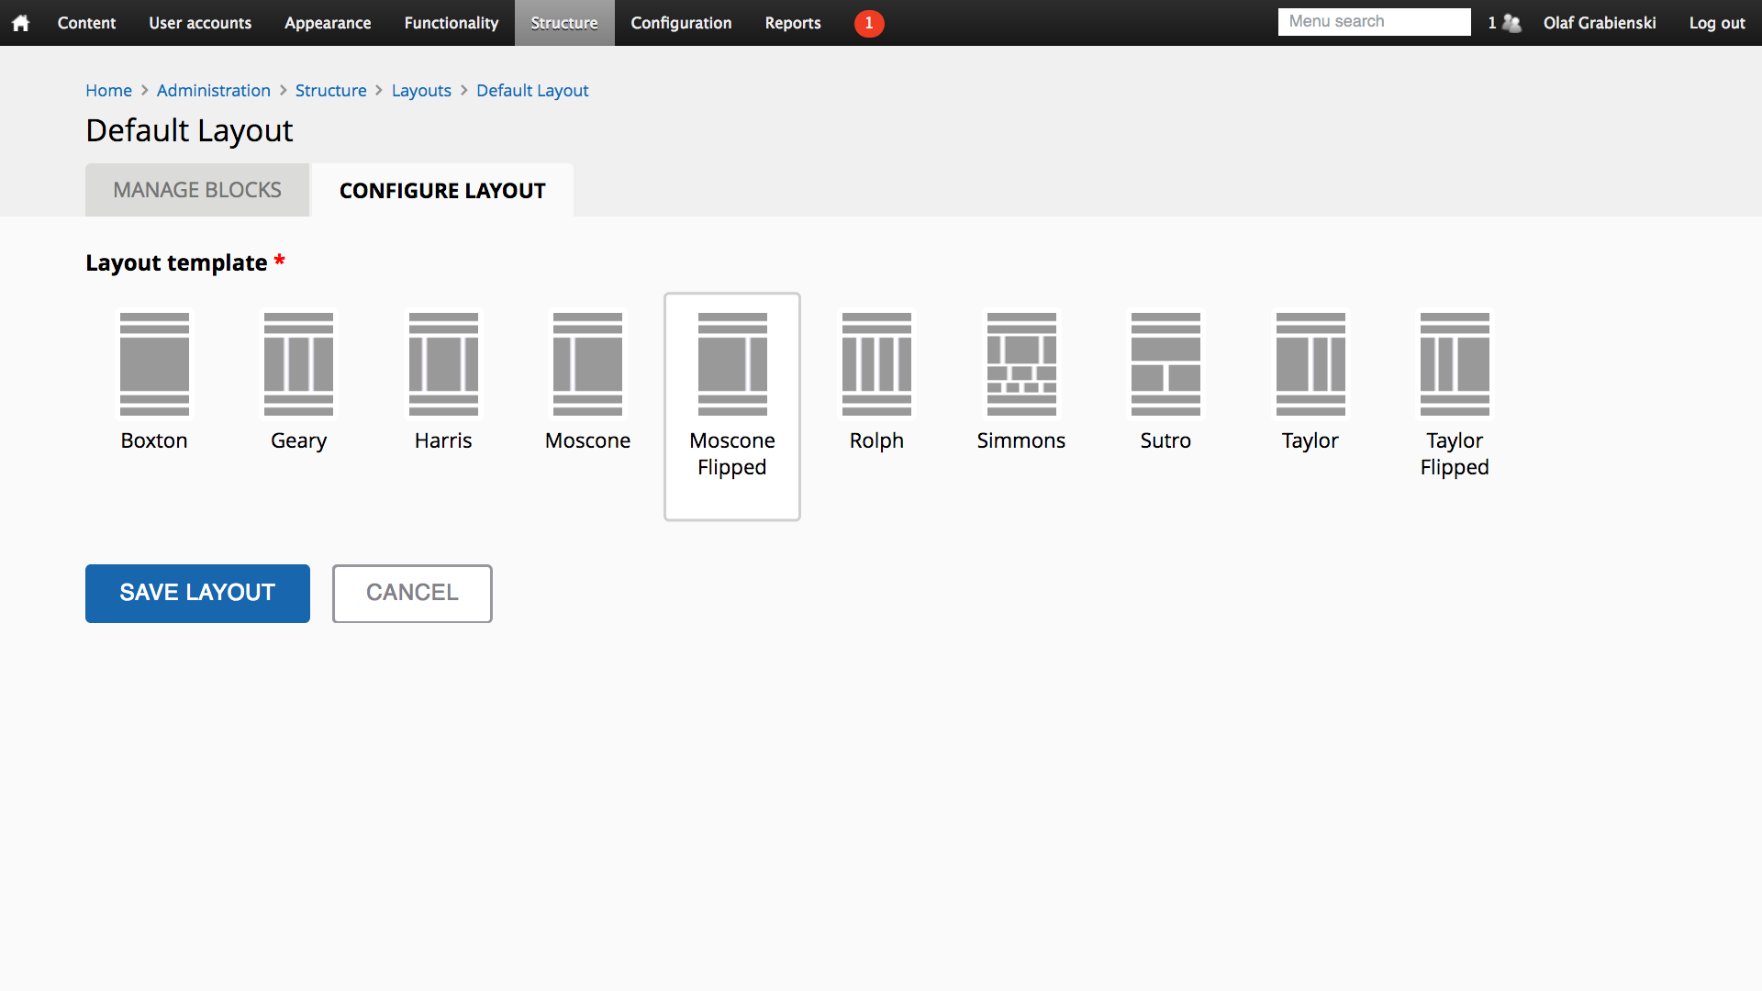Click the home icon in admin bar
The image size is (1762, 991).
[x=20, y=23]
